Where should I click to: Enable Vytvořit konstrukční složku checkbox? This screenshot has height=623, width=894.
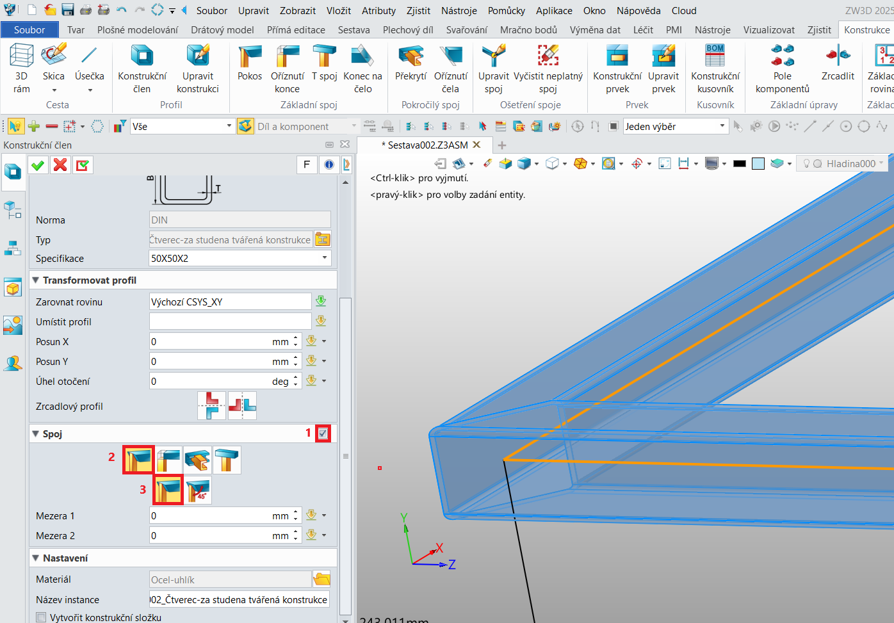click(42, 618)
